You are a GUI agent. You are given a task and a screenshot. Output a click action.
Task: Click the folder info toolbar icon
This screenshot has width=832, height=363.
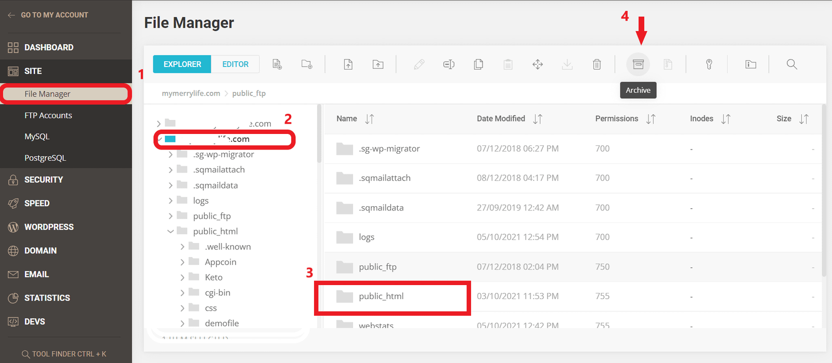pyautogui.click(x=751, y=64)
